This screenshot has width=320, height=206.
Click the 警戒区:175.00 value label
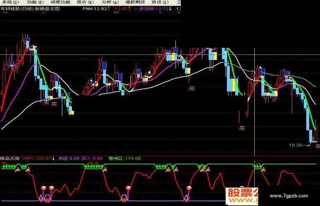(125, 158)
